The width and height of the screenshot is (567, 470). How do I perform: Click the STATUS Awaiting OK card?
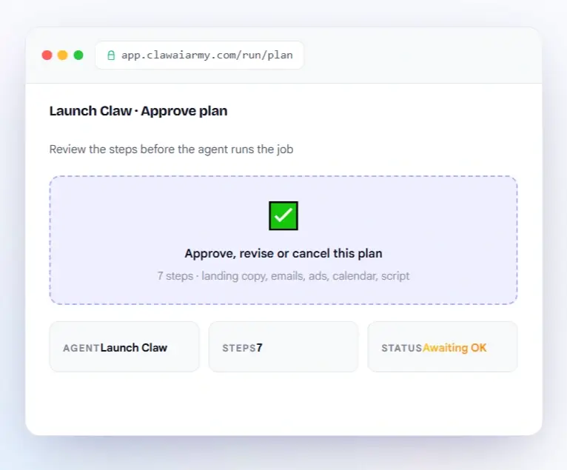point(442,346)
